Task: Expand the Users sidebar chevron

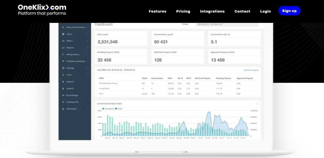Action: pos(88,34)
